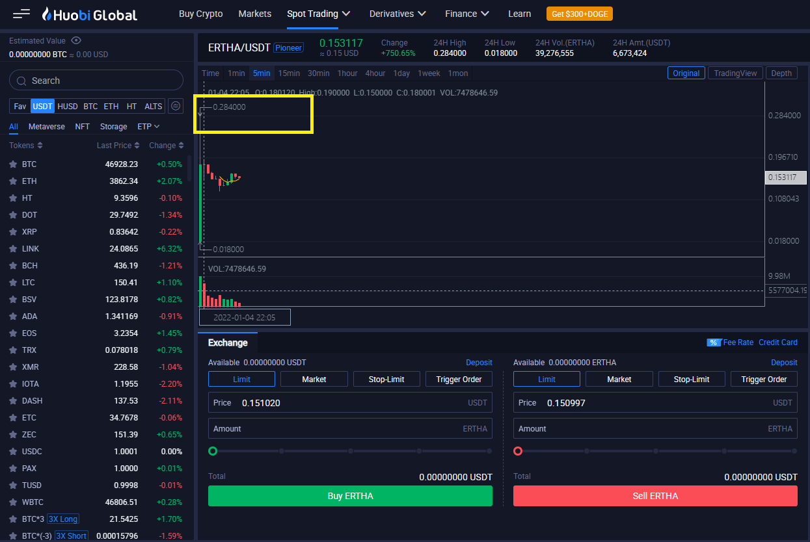The height and width of the screenshot is (542, 810).
Task: Open the hamburger menu icon
Action: point(21,13)
